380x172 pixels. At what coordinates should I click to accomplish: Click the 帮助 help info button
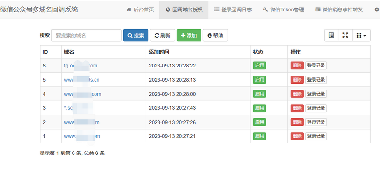[x=215, y=36]
